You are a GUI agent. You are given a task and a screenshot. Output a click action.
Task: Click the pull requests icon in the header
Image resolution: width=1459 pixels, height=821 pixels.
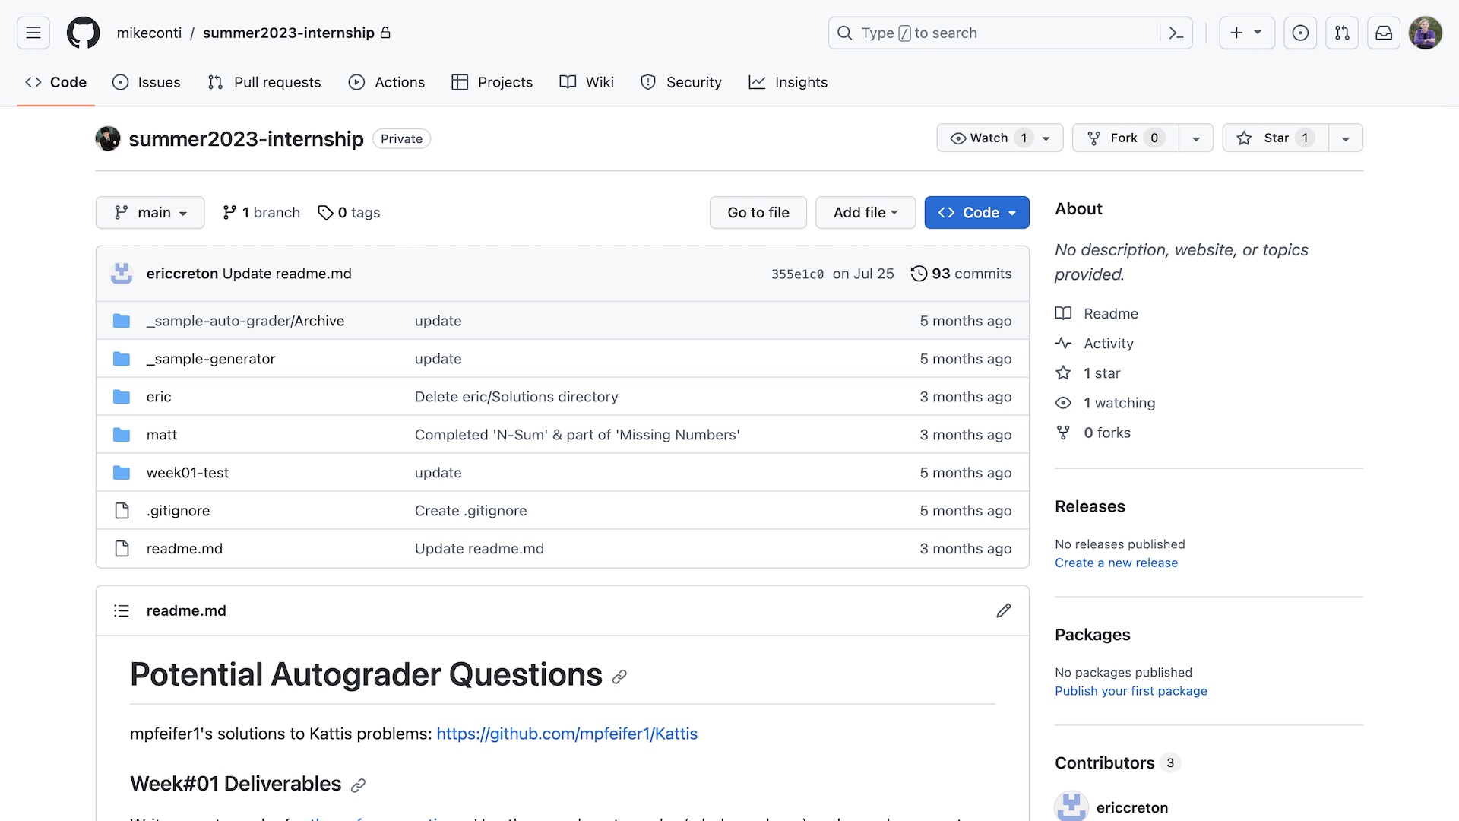tap(1342, 33)
